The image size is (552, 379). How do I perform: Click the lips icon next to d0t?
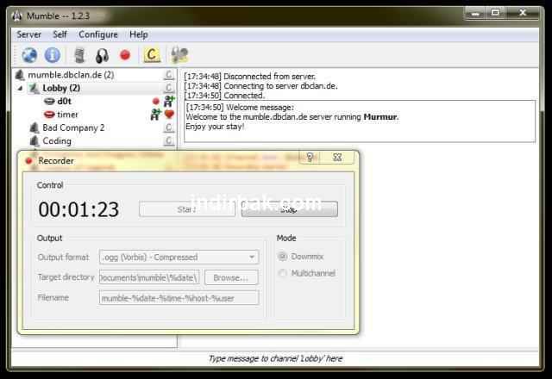[x=49, y=102]
